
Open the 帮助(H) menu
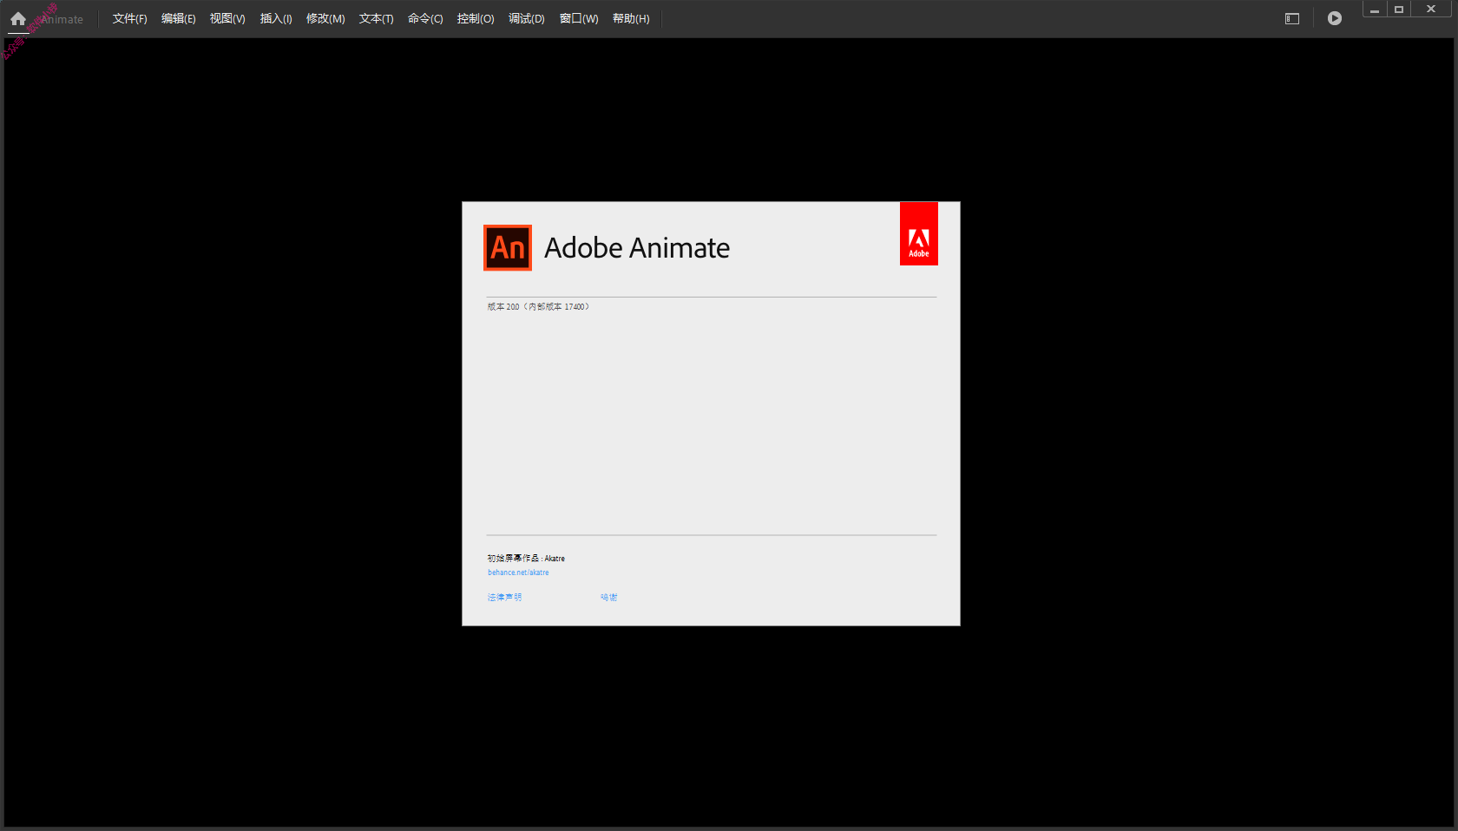pyautogui.click(x=631, y=18)
